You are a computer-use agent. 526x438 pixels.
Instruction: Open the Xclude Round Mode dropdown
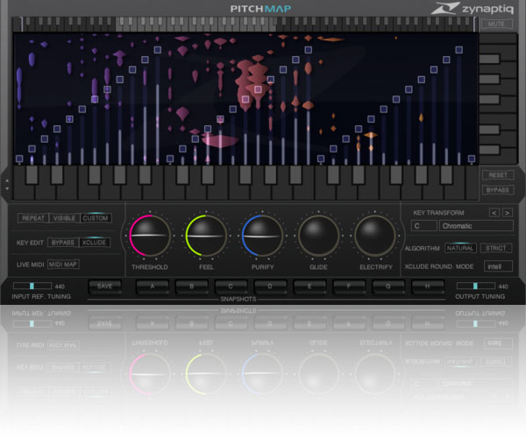click(497, 265)
